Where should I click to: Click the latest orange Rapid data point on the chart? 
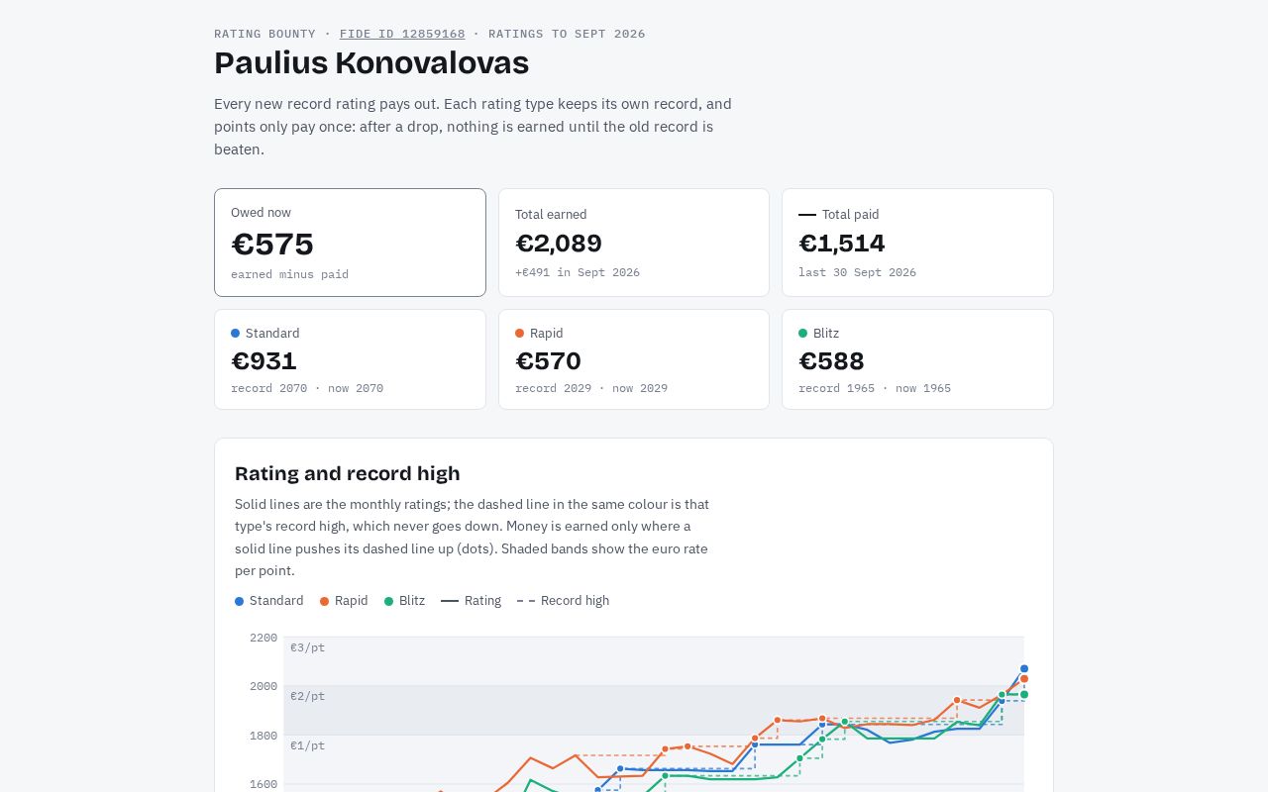pos(1024,679)
